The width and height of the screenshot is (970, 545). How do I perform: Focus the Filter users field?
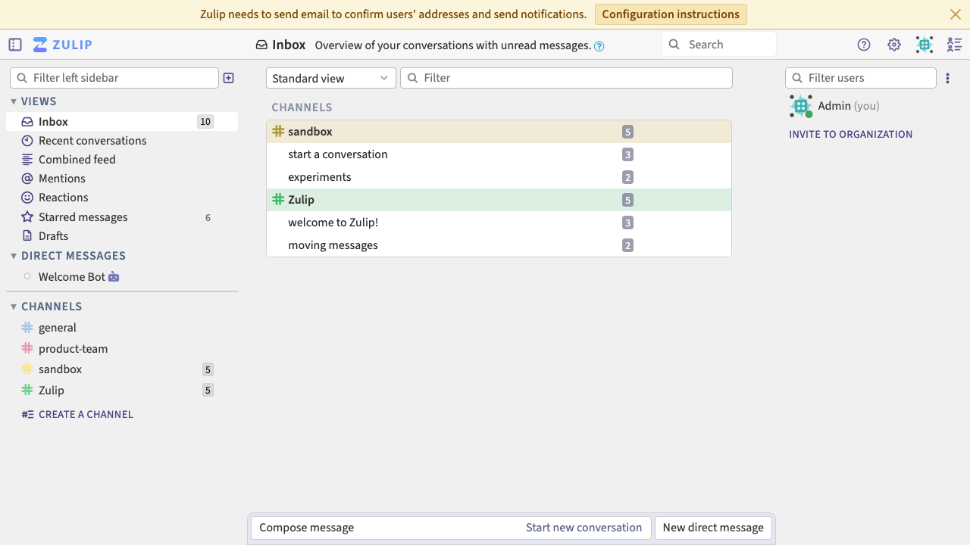861,78
